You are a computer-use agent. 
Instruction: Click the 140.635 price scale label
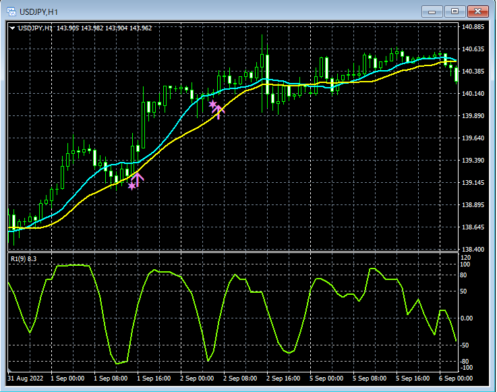[473, 49]
